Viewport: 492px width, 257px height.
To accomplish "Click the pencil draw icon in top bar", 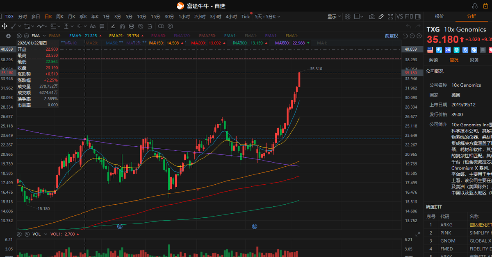I will click(x=381, y=17).
